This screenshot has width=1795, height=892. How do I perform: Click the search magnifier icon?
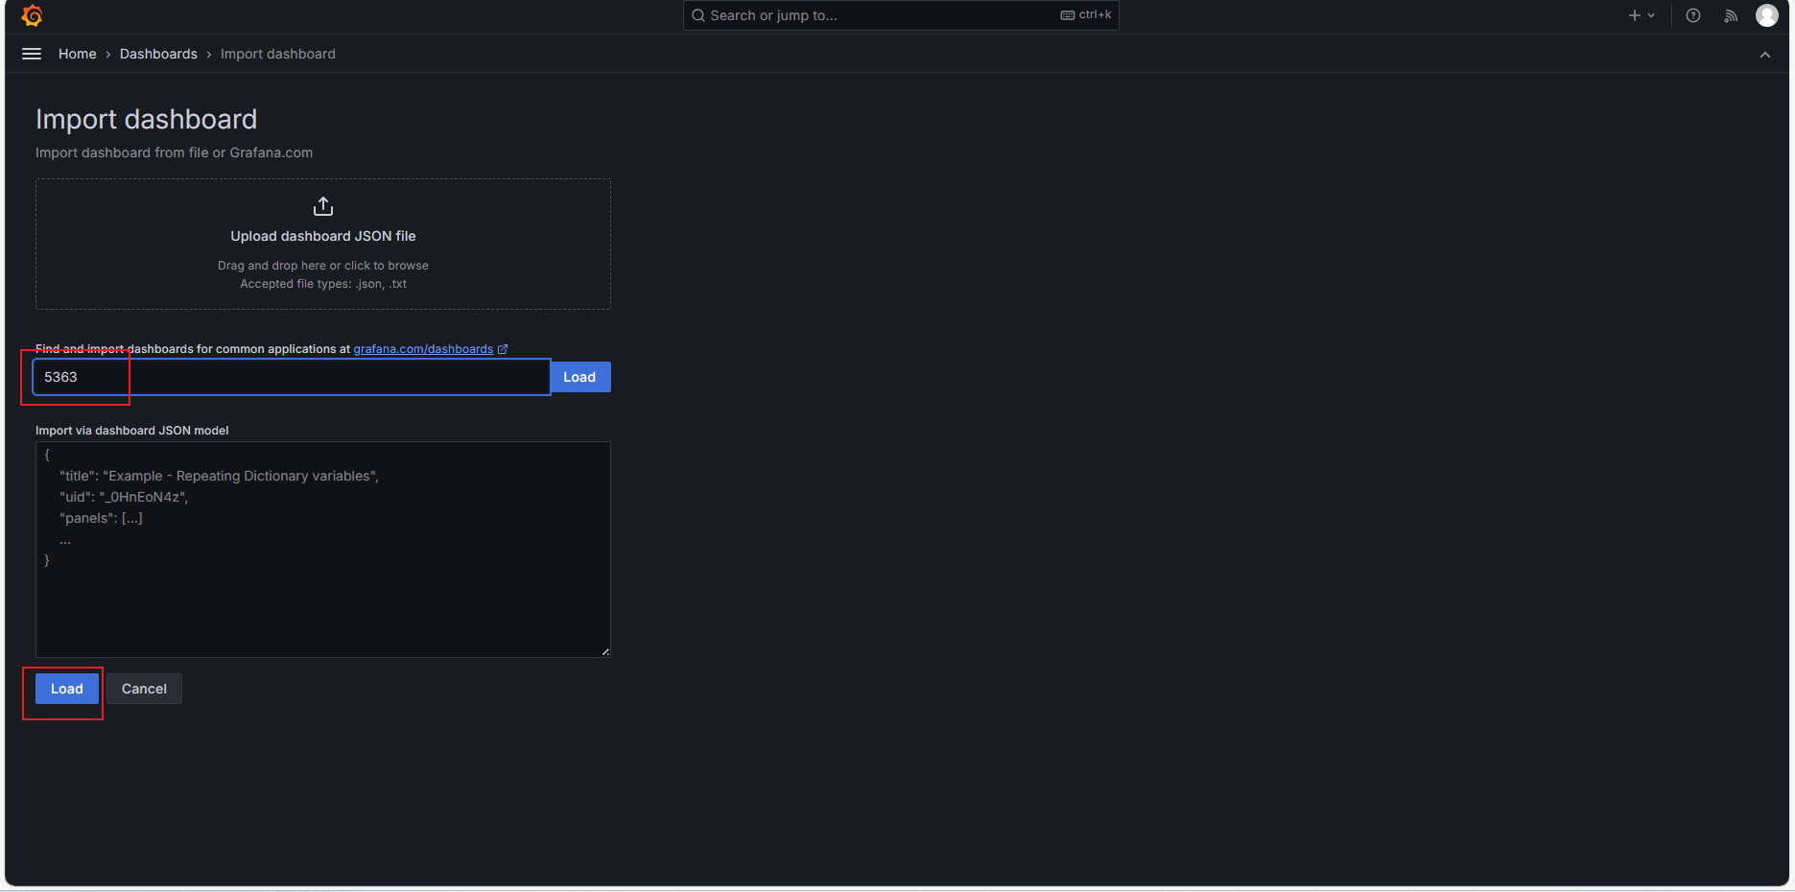[x=698, y=15]
